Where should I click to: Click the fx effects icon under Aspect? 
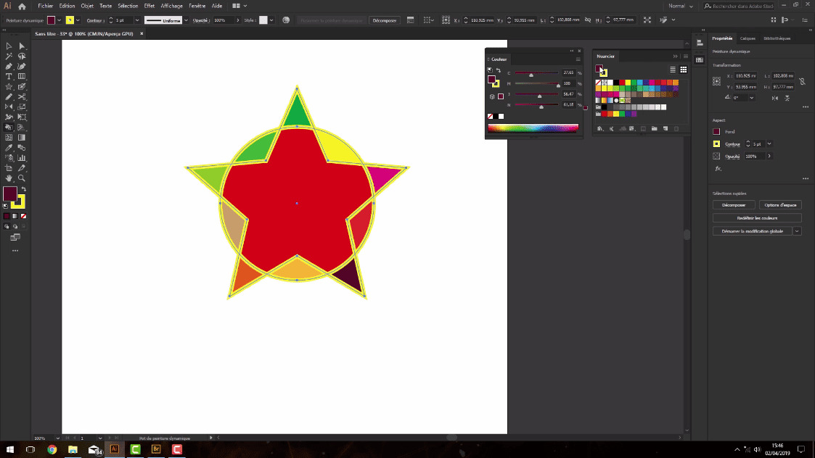pyautogui.click(x=717, y=168)
